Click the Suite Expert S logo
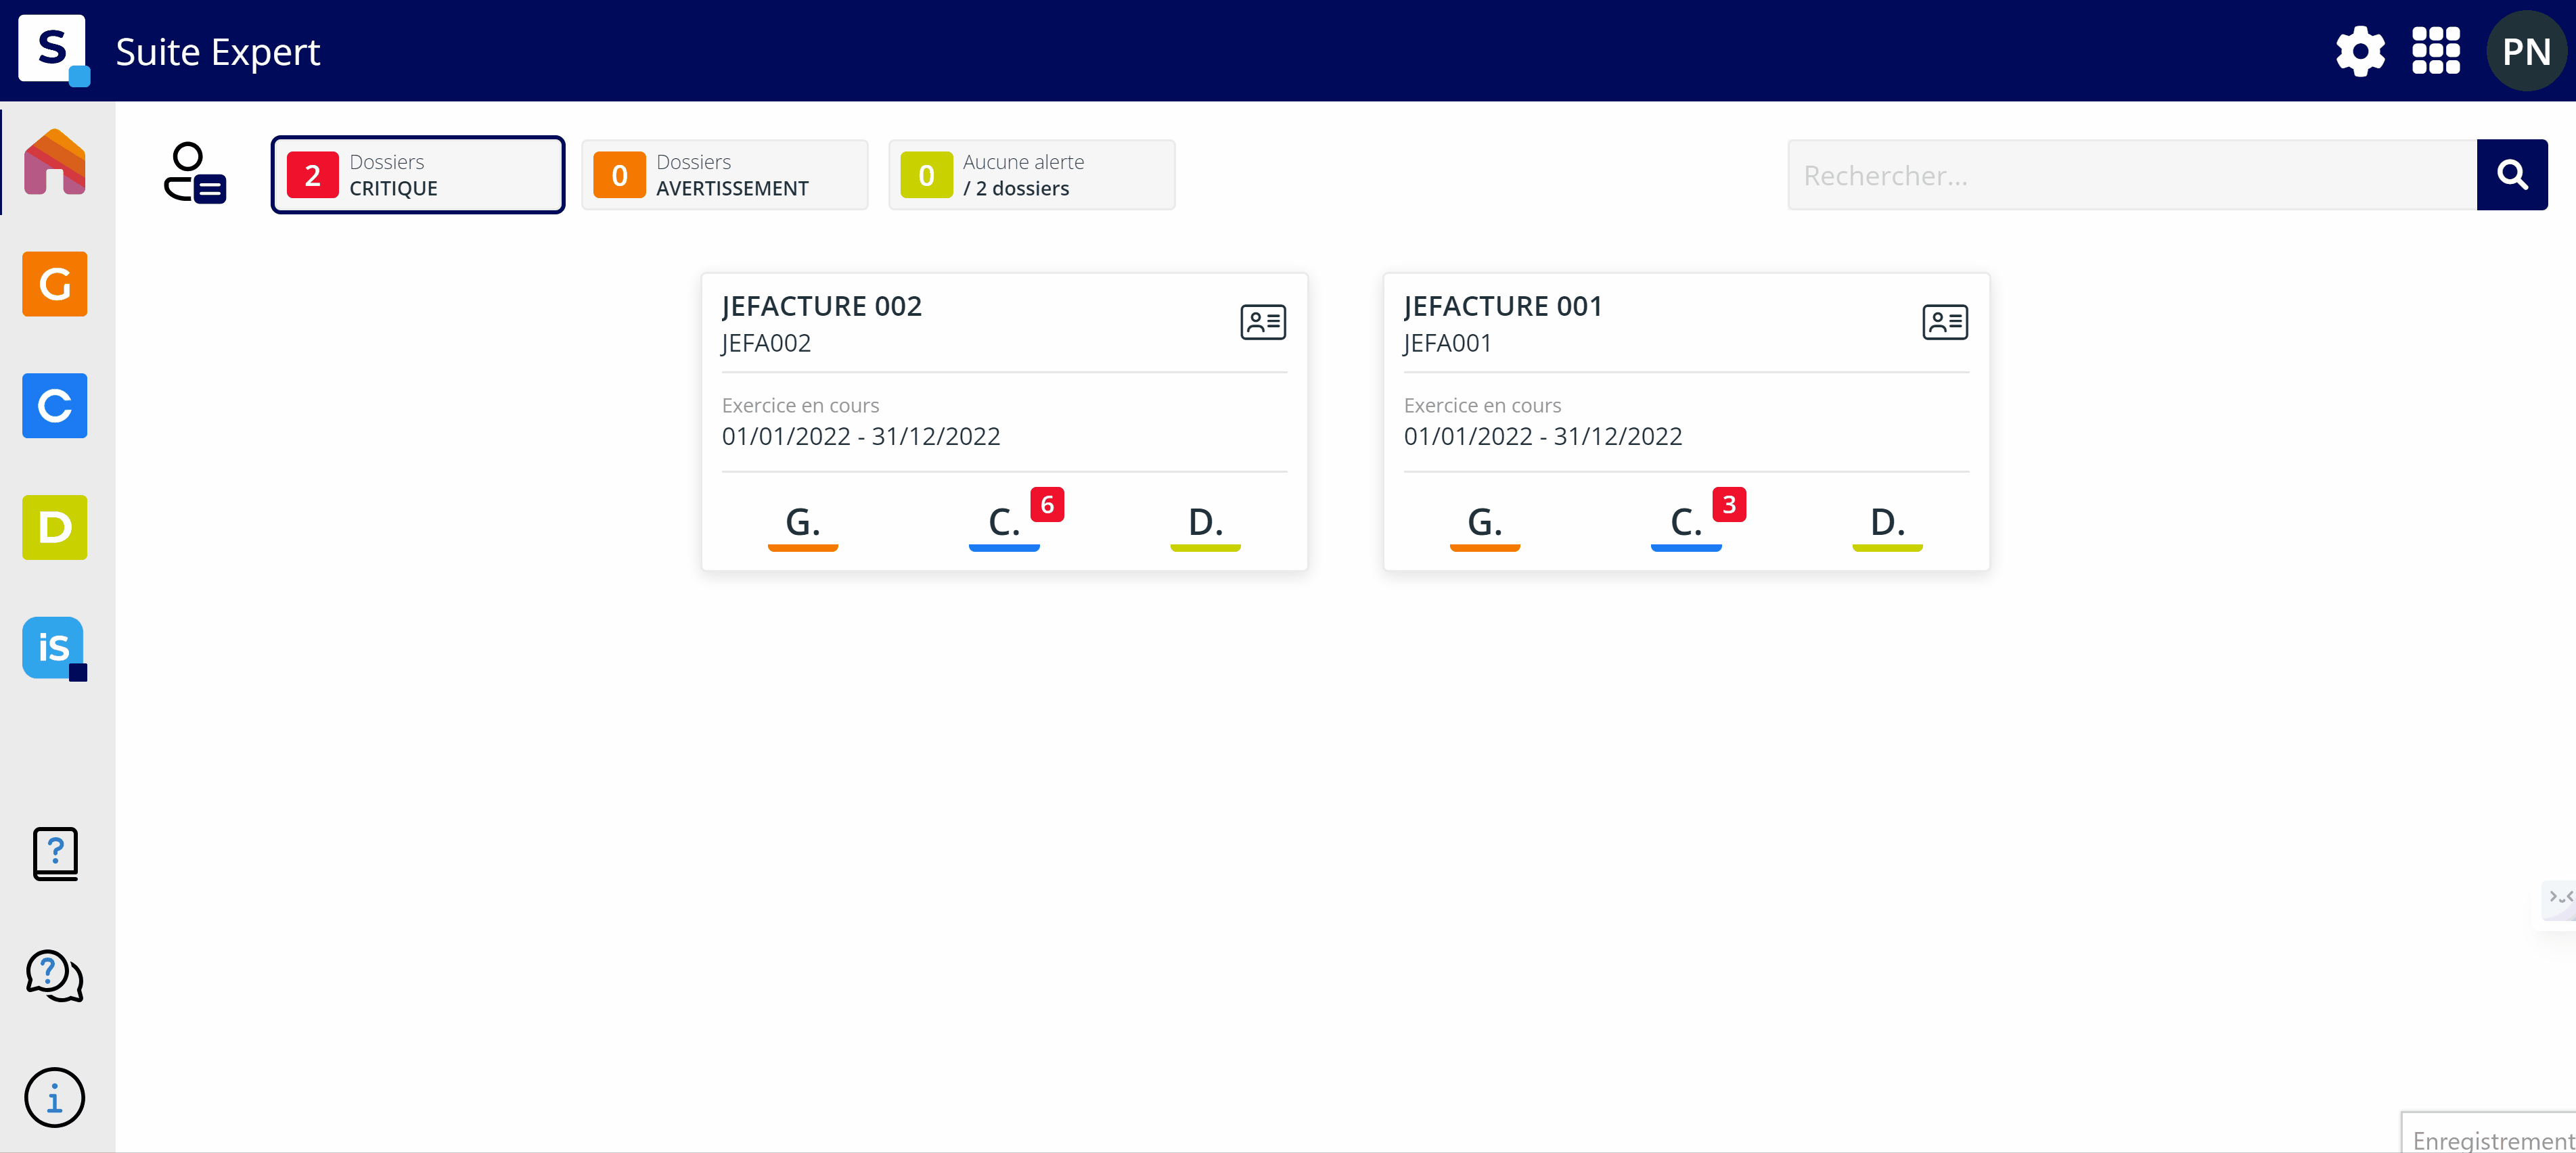This screenshot has width=2576, height=1153. [53, 50]
